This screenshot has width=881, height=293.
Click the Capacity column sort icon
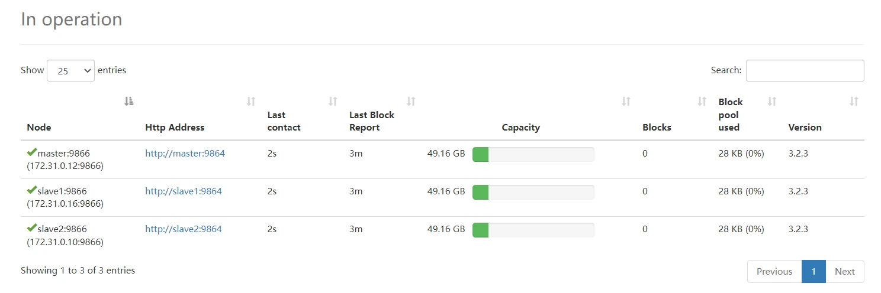(626, 102)
